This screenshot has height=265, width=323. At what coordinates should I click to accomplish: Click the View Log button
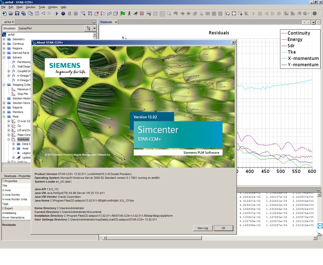coord(203,228)
